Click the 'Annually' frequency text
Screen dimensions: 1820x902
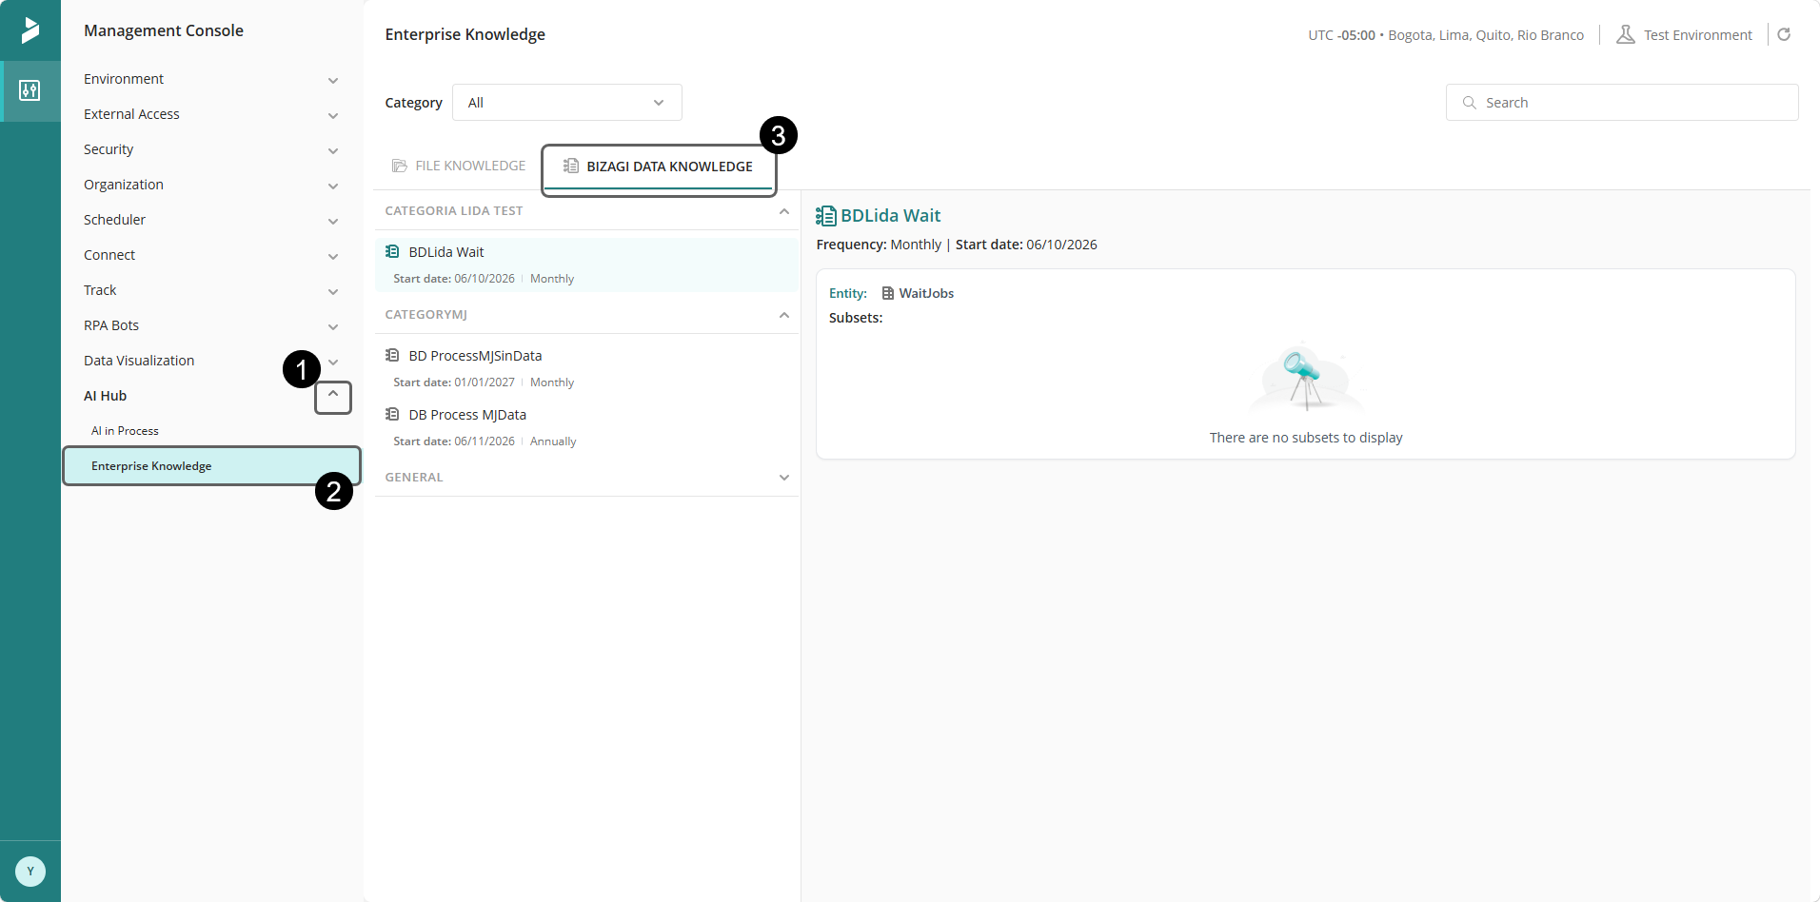tap(553, 441)
